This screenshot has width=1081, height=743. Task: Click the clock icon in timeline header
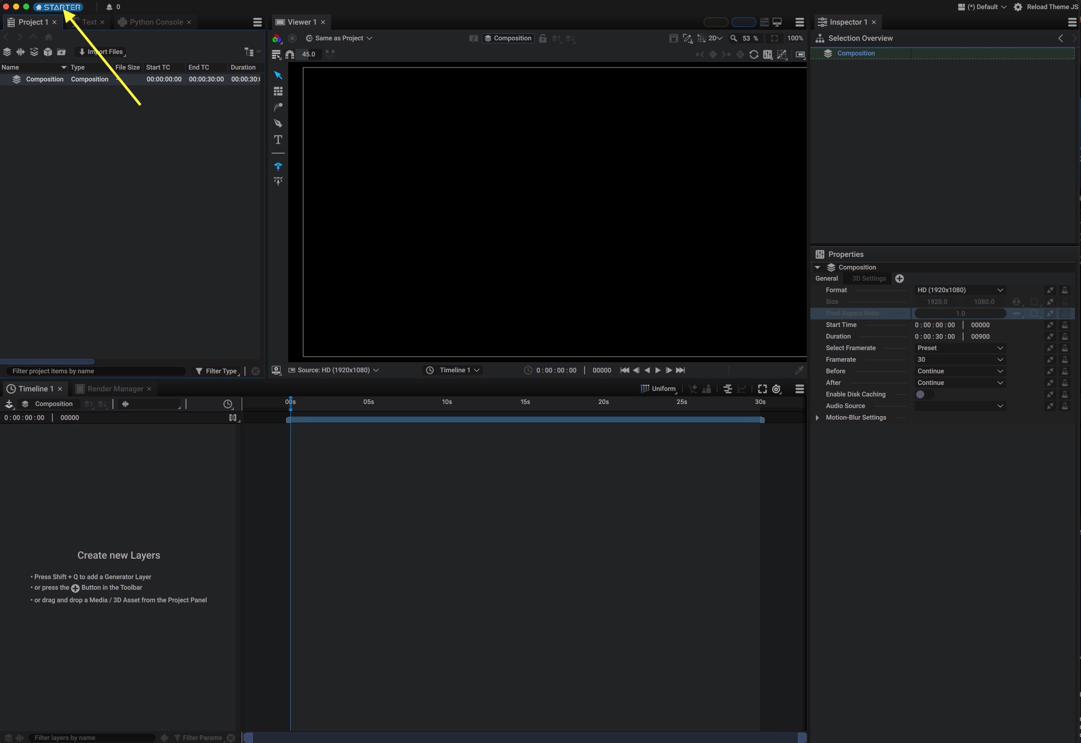pyautogui.click(x=228, y=404)
